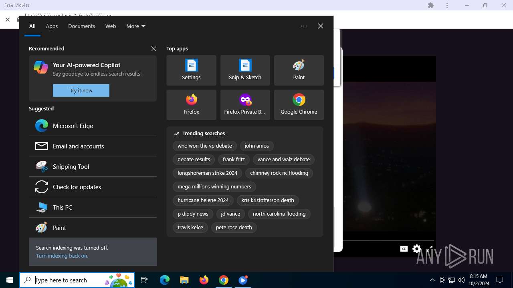This screenshot has width=513, height=288.
Task: Open clock and date flyout
Action: pyautogui.click(x=479, y=280)
